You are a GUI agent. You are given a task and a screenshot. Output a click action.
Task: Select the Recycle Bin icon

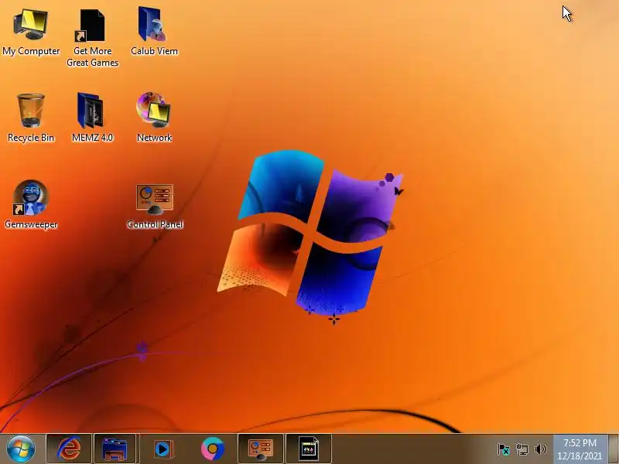31,118
